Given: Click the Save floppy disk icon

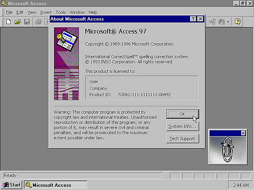Looking at the screenshot, I should pyautogui.click(x=27, y=22).
